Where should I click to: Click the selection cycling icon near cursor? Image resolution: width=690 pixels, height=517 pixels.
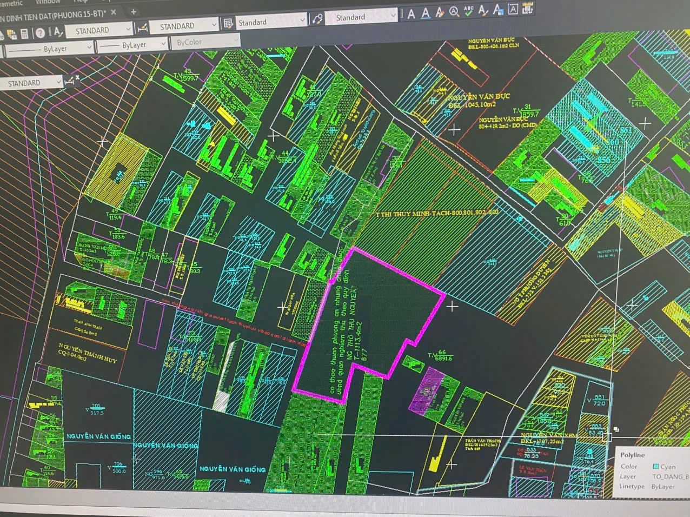click(616, 429)
